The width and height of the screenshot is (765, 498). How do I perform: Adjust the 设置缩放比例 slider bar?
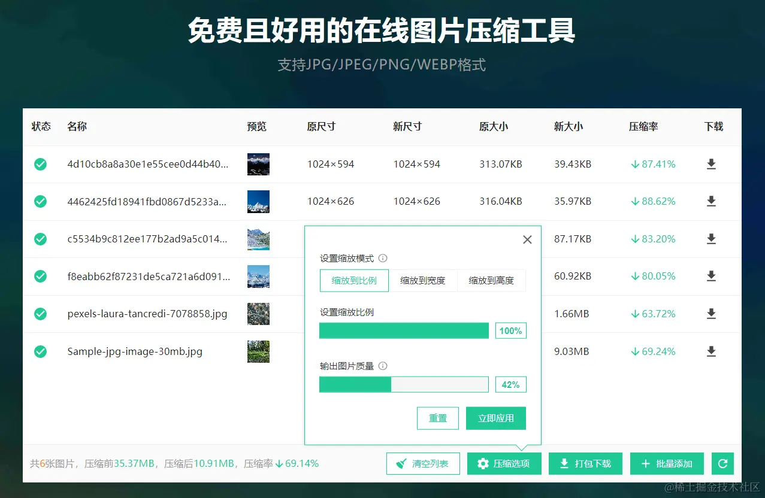(404, 330)
